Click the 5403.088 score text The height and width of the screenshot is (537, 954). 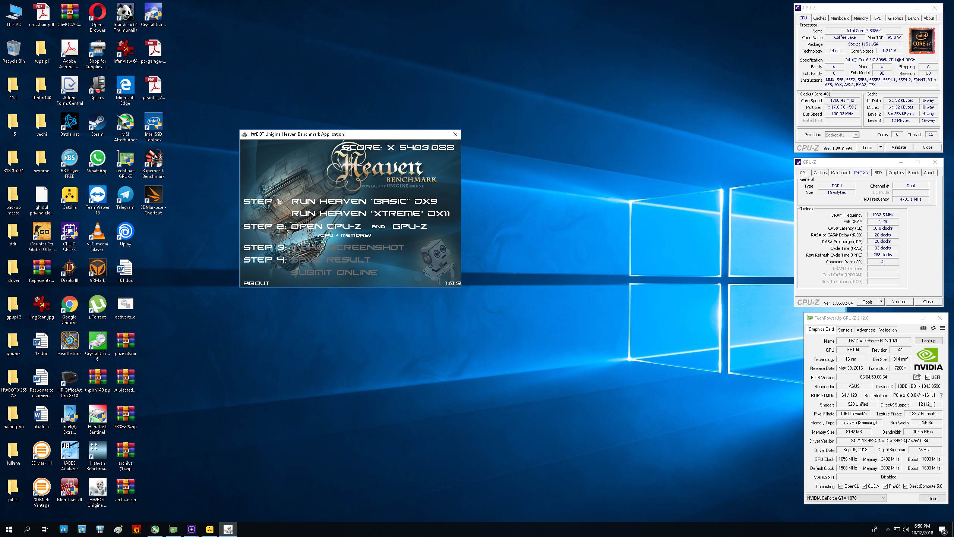tap(426, 147)
